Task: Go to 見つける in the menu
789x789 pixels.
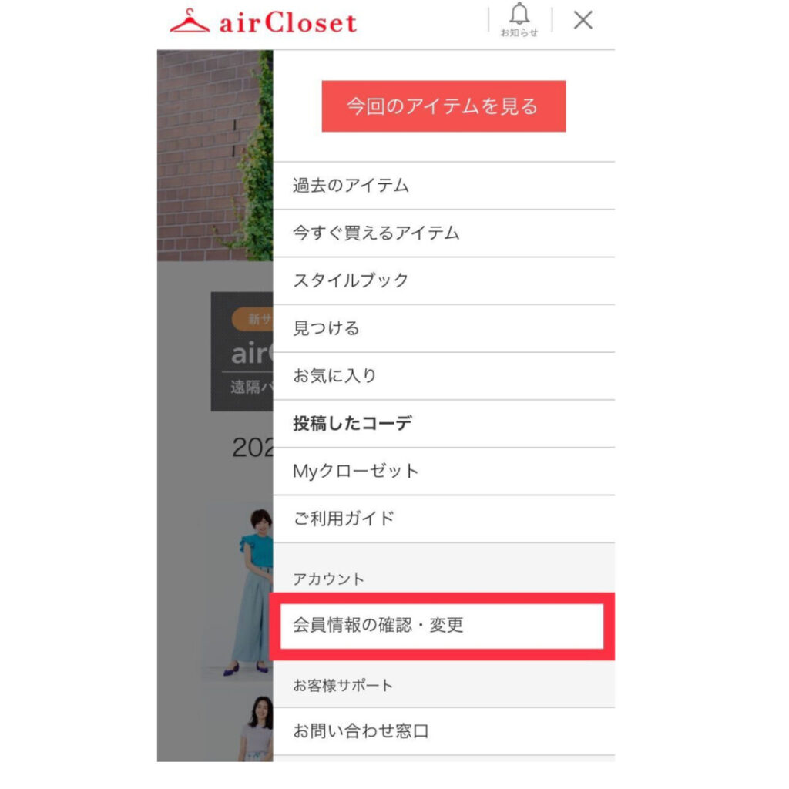Action: (x=443, y=328)
